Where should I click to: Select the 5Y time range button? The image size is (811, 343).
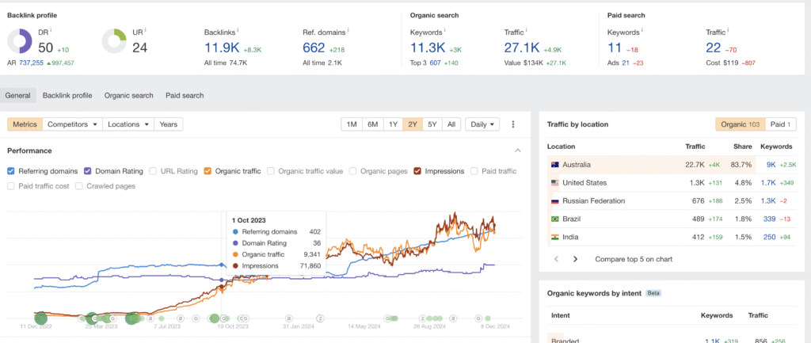(x=431, y=124)
